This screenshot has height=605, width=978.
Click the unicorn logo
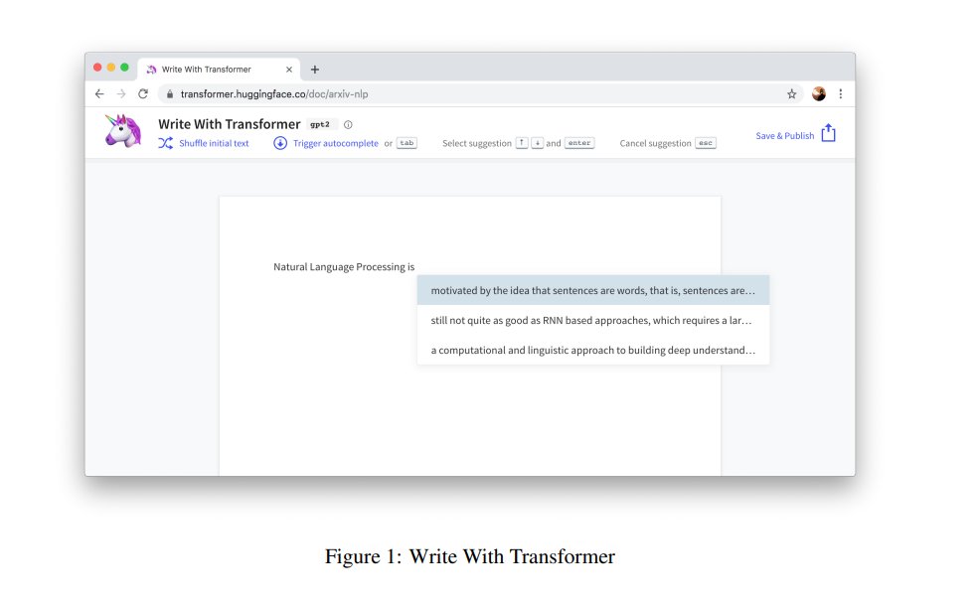(123, 130)
